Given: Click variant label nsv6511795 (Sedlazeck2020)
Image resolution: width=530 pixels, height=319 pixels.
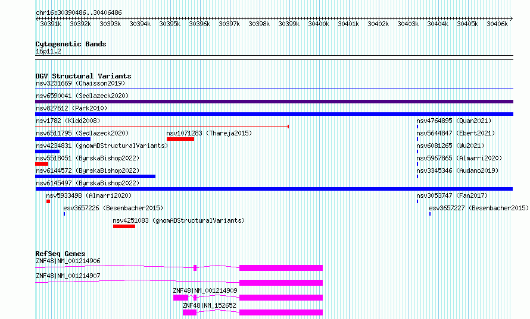Looking at the screenshot, I should [82, 133].
